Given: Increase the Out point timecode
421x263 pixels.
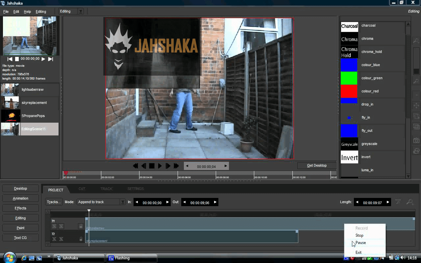Looking at the screenshot, I should pyautogui.click(x=215, y=202).
